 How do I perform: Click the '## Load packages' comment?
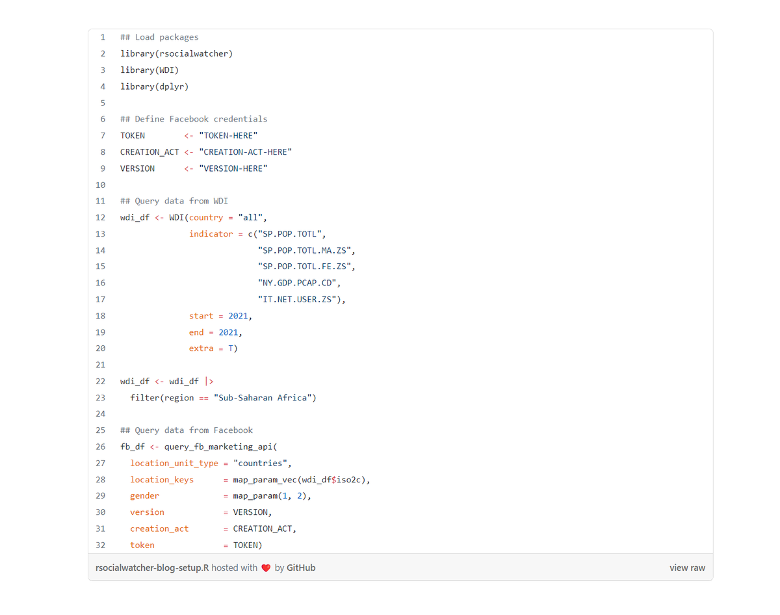click(x=159, y=37)
